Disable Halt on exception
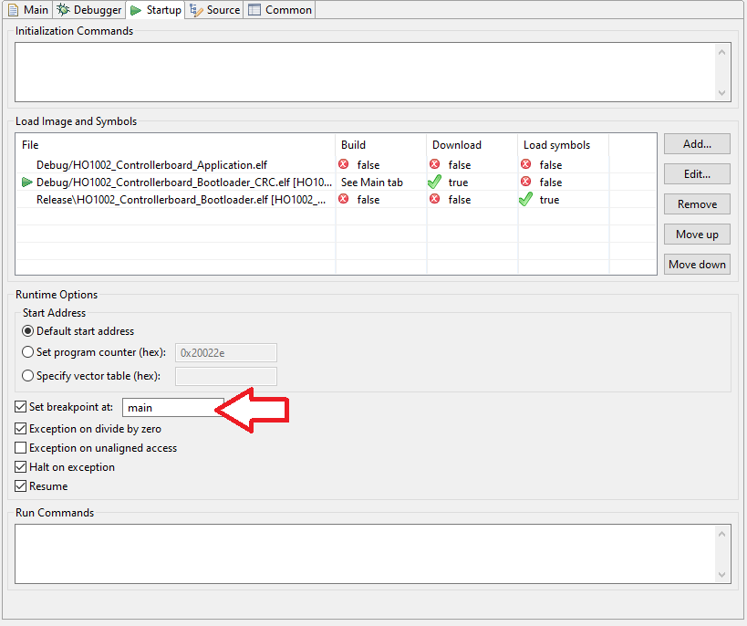Screen dimensions: 747x626 pos(19,466)
